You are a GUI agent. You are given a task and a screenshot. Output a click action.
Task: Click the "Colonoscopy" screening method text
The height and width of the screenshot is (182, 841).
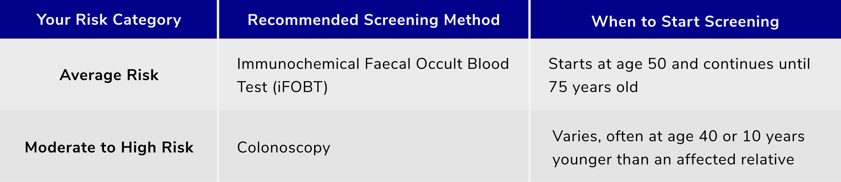(284, 148)
